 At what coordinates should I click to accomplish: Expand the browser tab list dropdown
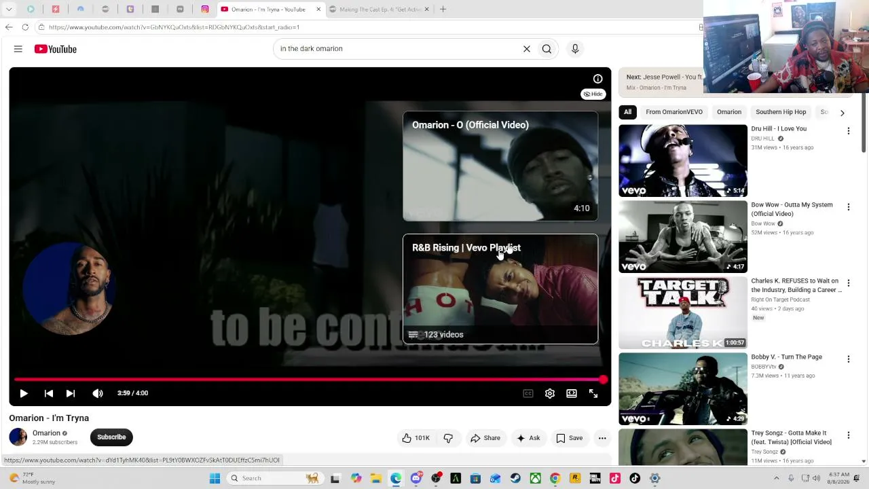click(x=9, y=10)
